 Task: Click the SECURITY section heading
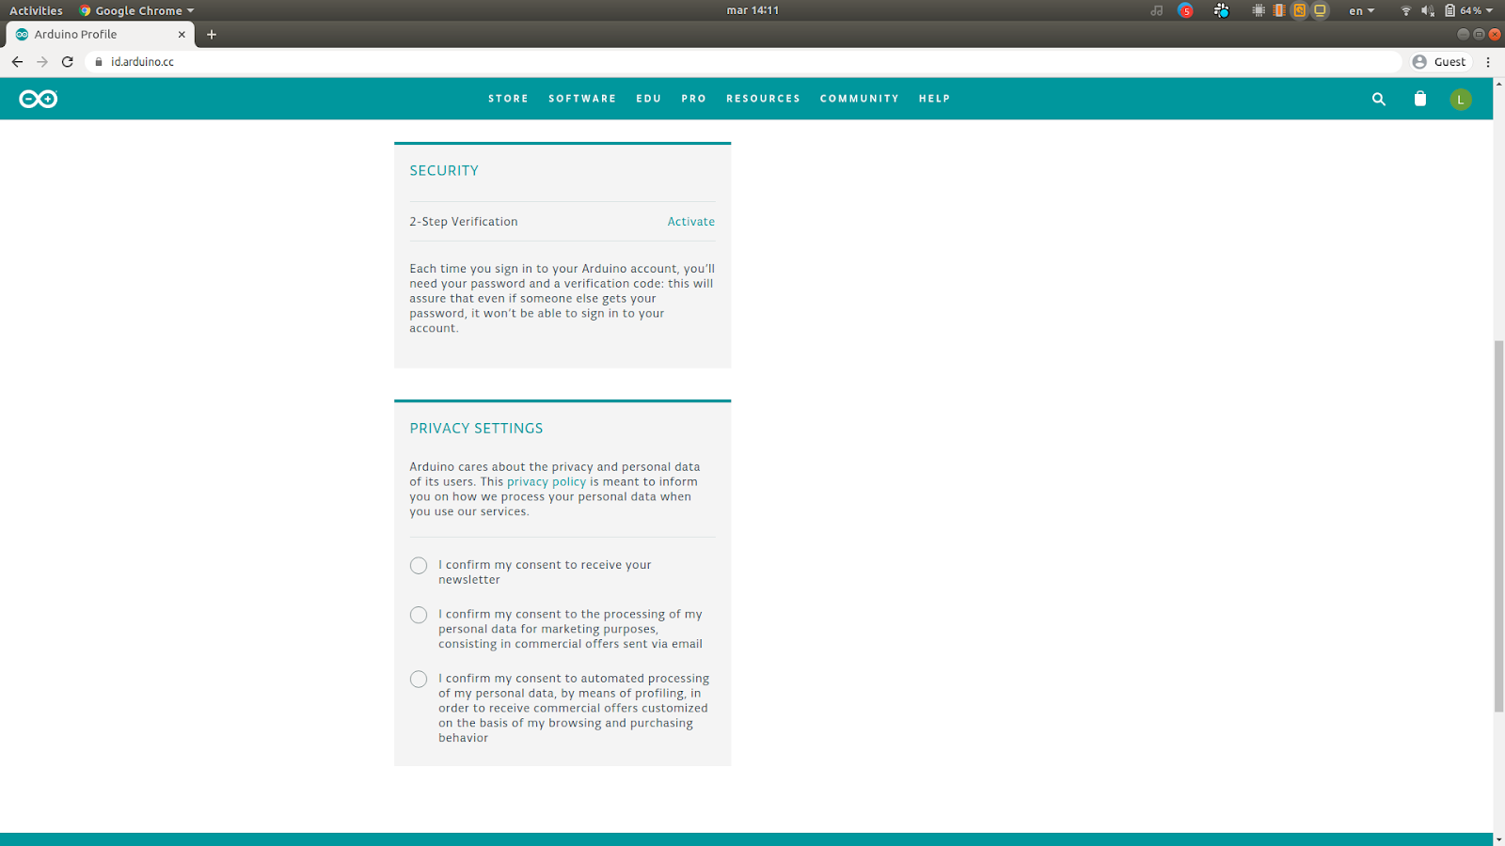(444, 171)
